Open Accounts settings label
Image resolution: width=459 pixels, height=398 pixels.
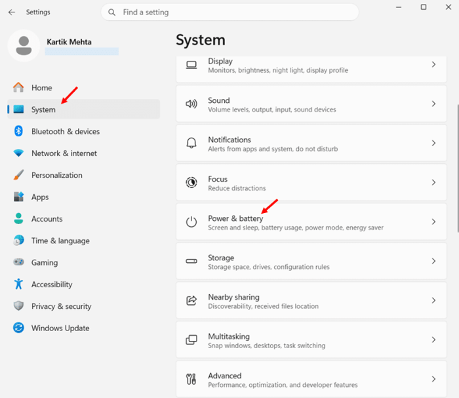[x=47, y=218]
